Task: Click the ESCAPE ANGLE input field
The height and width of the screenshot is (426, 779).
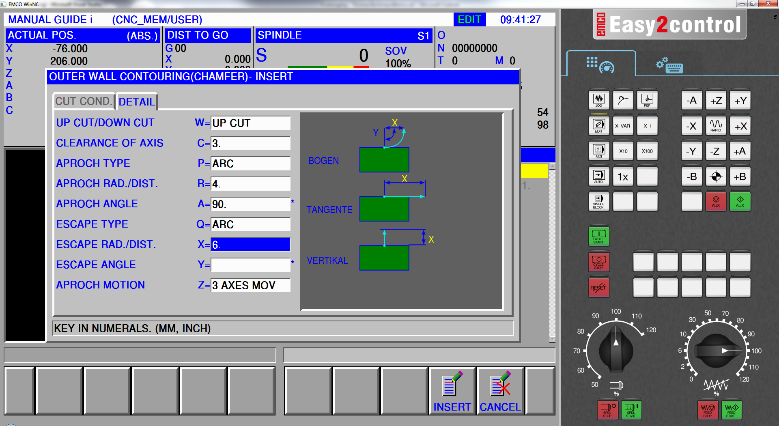Action: coord(250,265)
